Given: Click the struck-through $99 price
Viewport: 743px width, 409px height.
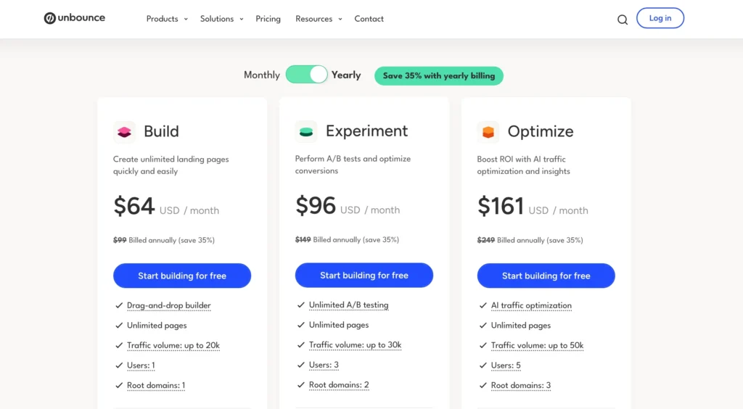Looking at the screenshot, I should click(120, 240).
